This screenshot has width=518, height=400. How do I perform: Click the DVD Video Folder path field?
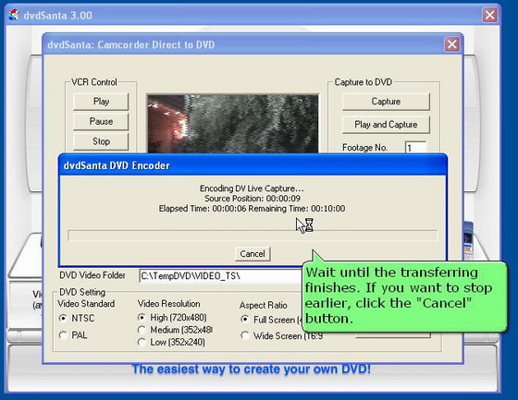[221, 276]
